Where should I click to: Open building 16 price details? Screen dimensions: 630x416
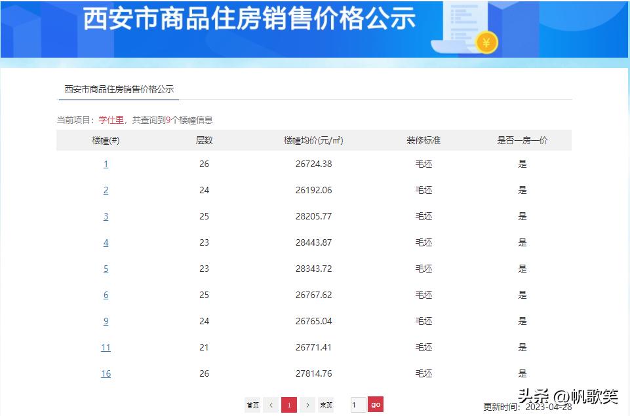tap(106, 373)
